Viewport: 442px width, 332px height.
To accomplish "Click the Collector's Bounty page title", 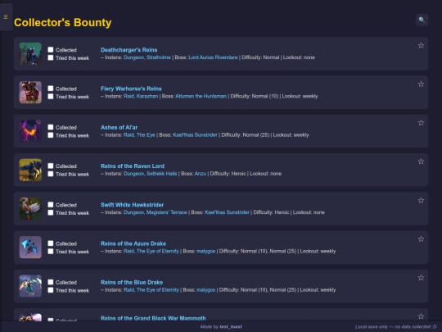I will click(62, 22).
